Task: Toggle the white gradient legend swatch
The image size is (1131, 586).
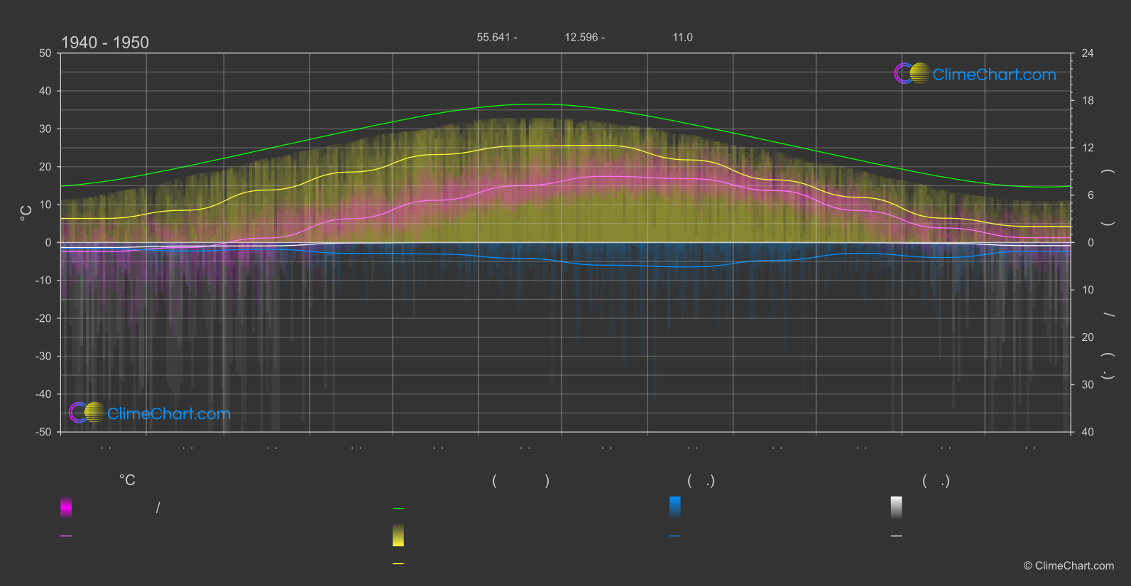Action: tap(897, 507)
